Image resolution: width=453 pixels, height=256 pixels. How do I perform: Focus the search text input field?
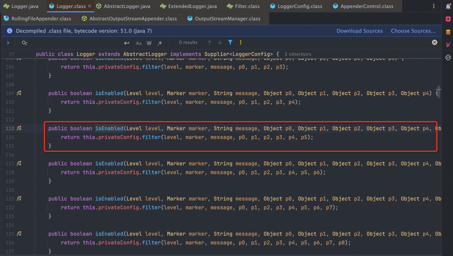(x=75, y=43)
